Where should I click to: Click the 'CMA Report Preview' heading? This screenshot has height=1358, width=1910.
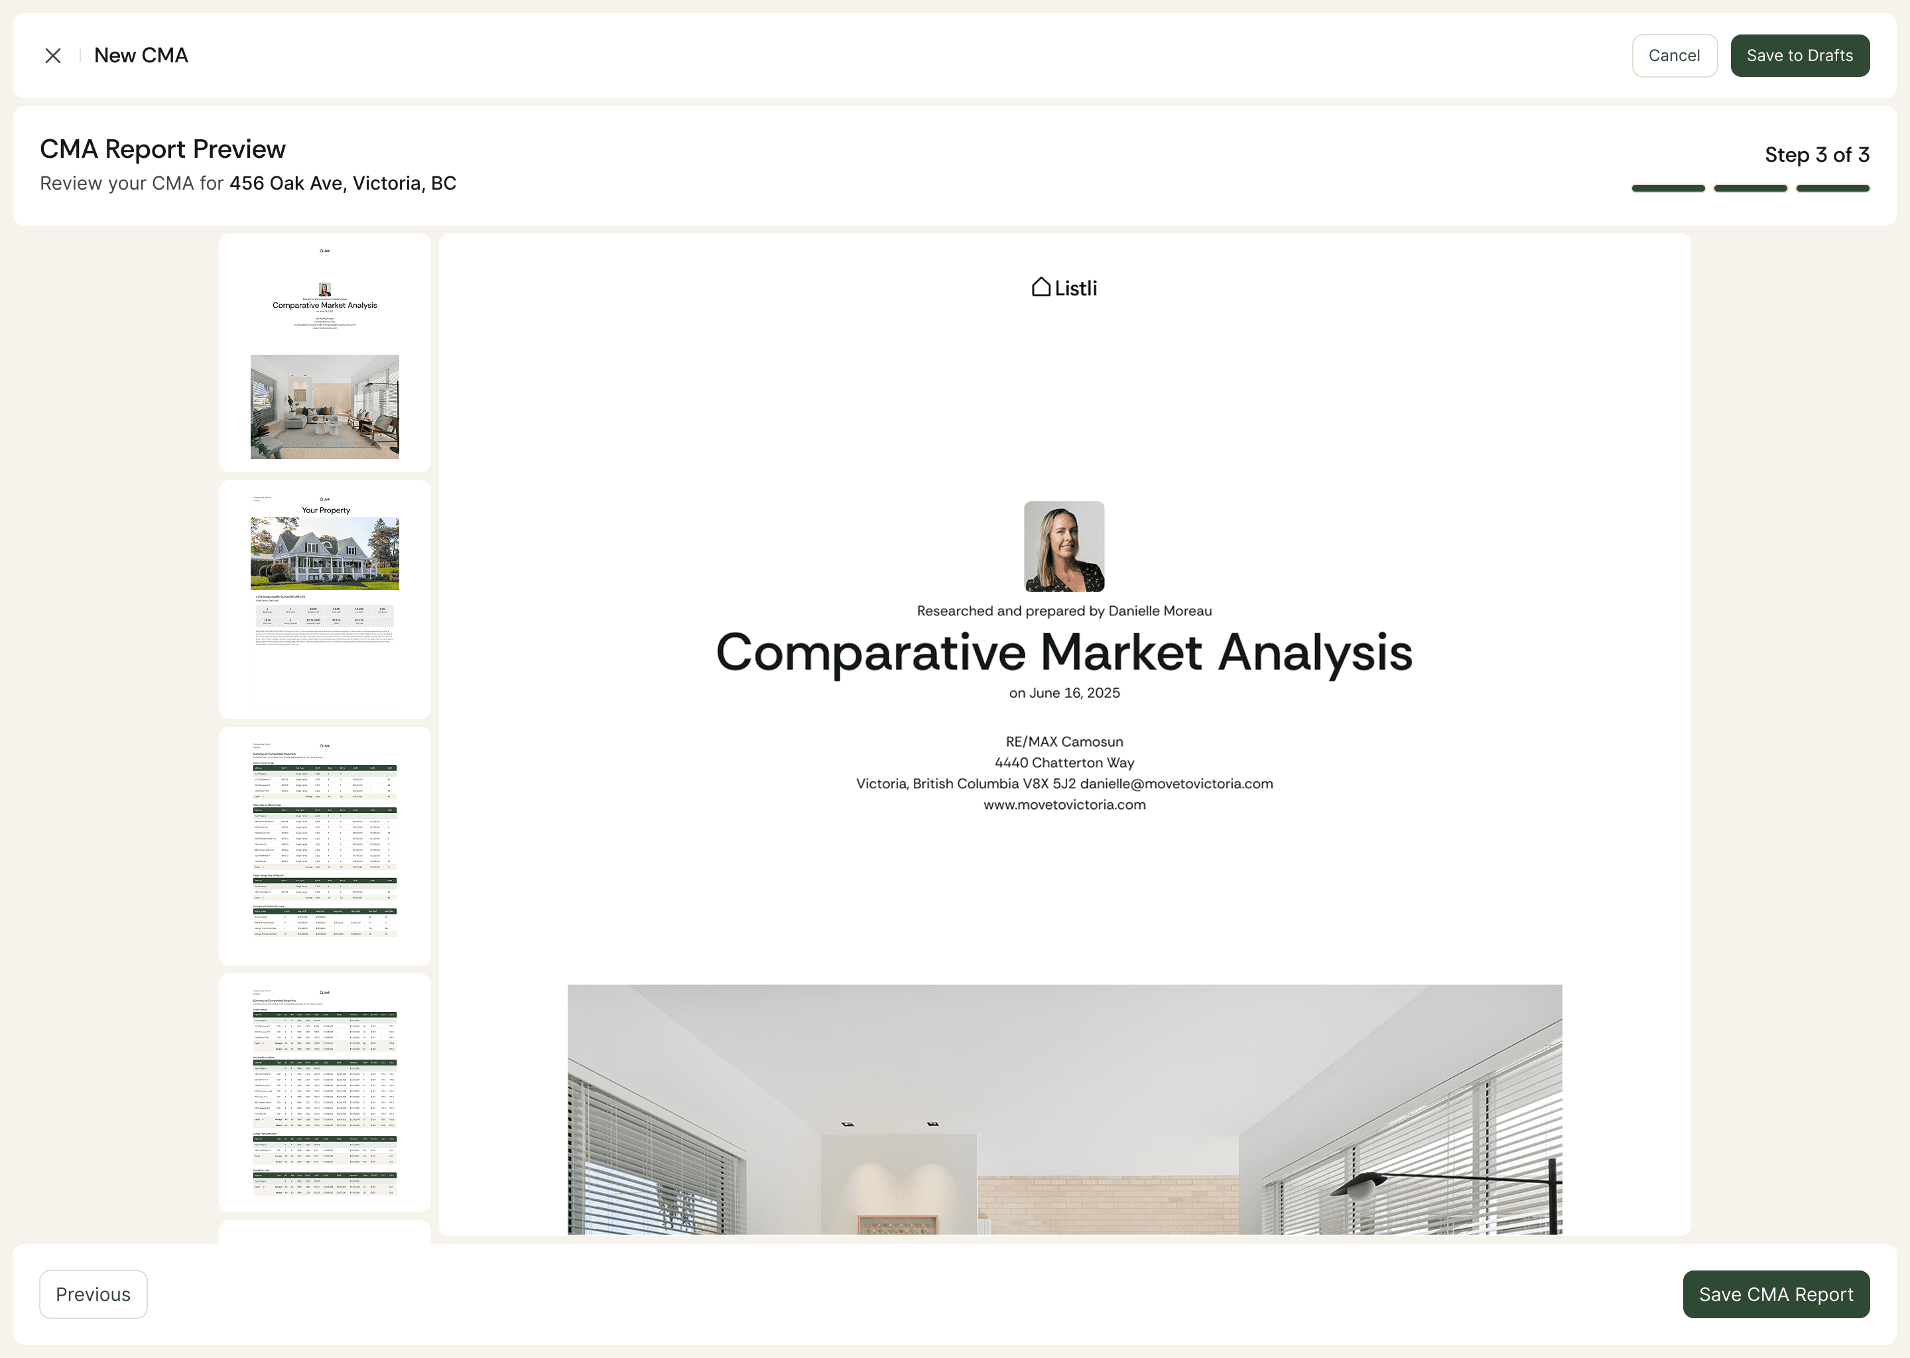(163, 149)
